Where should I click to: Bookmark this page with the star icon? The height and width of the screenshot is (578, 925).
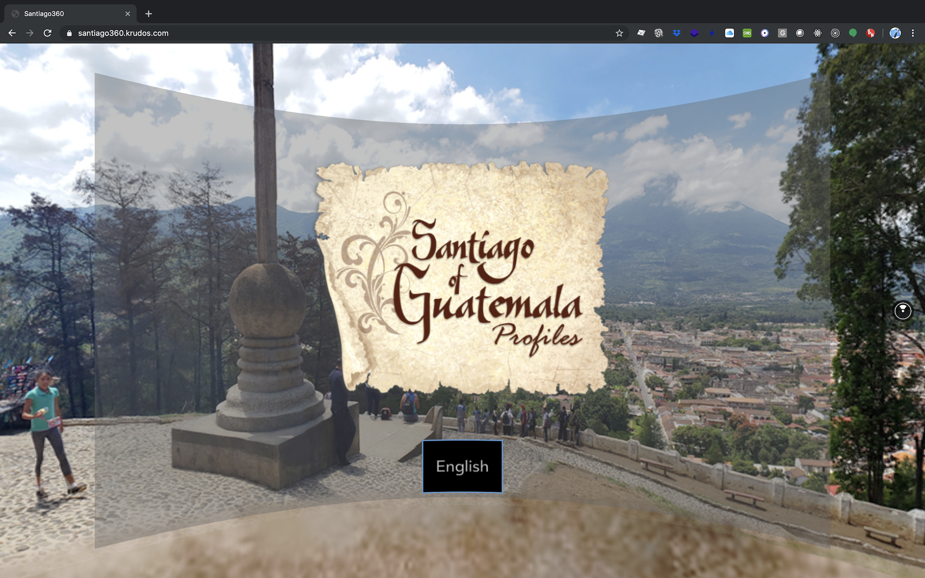619,33
